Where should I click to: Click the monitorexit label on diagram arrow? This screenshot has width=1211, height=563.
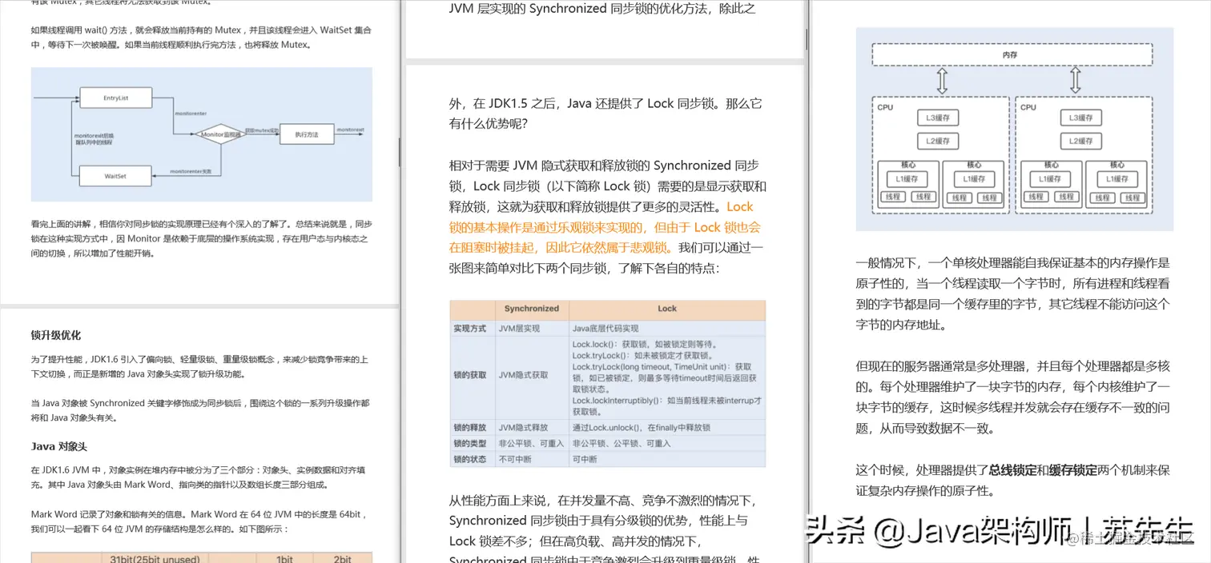coord(350,130)
